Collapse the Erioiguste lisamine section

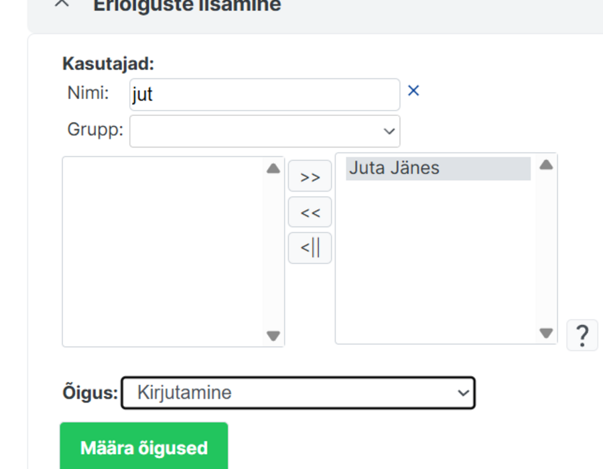point(62,4)
